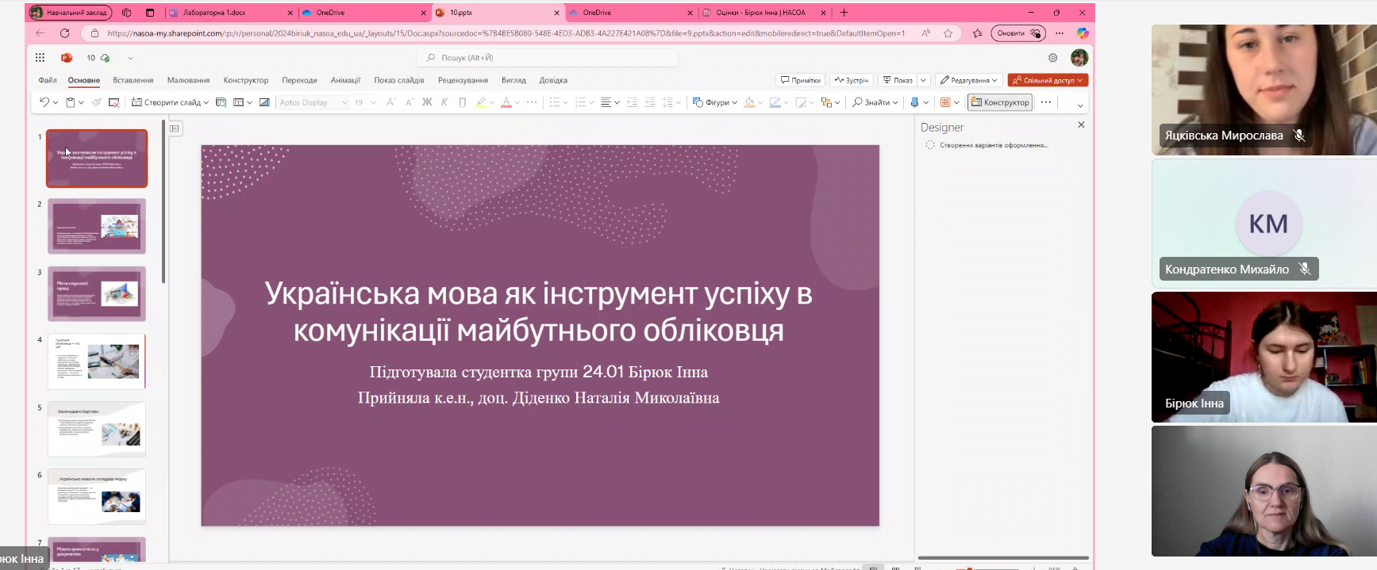This screenshot has height=570, width=1377.
Task: Click the Спільний доступ share button
Action: click(1048, 80)
